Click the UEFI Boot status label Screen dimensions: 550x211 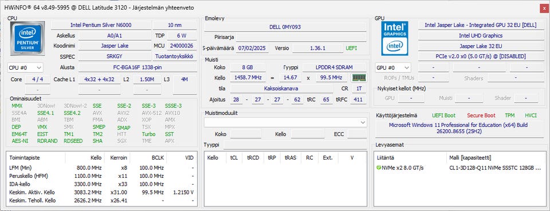pos(443,115)
